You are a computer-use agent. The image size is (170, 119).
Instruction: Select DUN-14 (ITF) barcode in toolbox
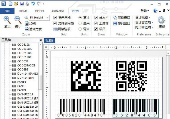[25, 78]
